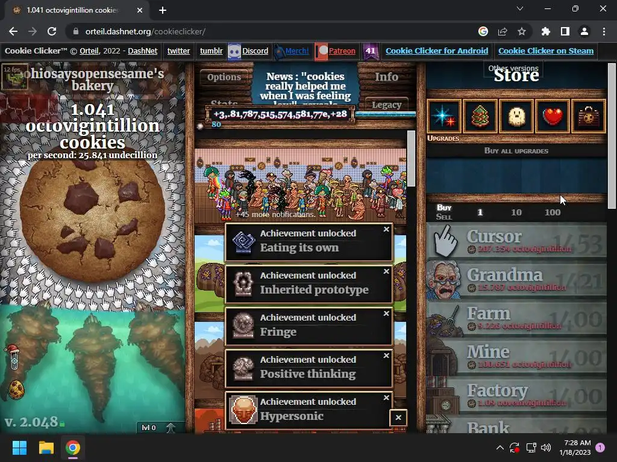Open Chrome extensions puzzle icon
This screenshot has height=462, width=617.
point(546,31)
